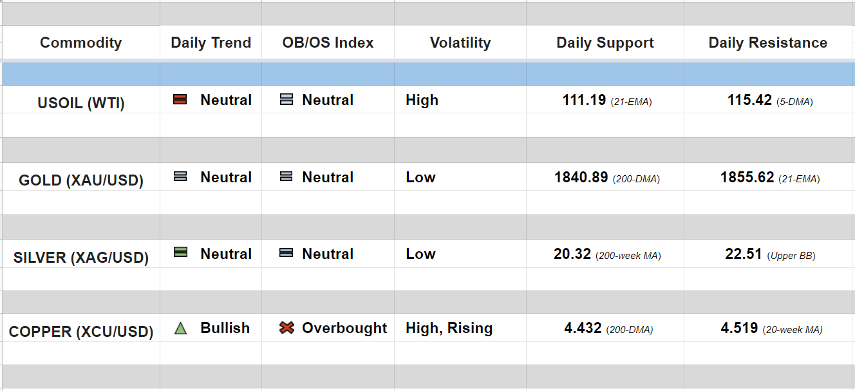This screenshot has height=391, width=855.
Task: Select the Daily Trend column header
Action: coord(211,43)
